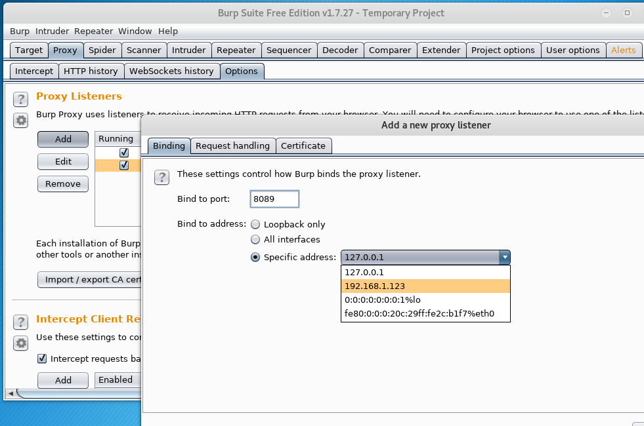Select the Binding tab in dialog
The width and height of the screenshot is (644, 426).
coord(169,145)
